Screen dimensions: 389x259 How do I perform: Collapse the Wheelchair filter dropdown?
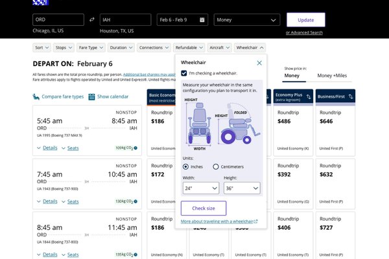click(250, 47)
